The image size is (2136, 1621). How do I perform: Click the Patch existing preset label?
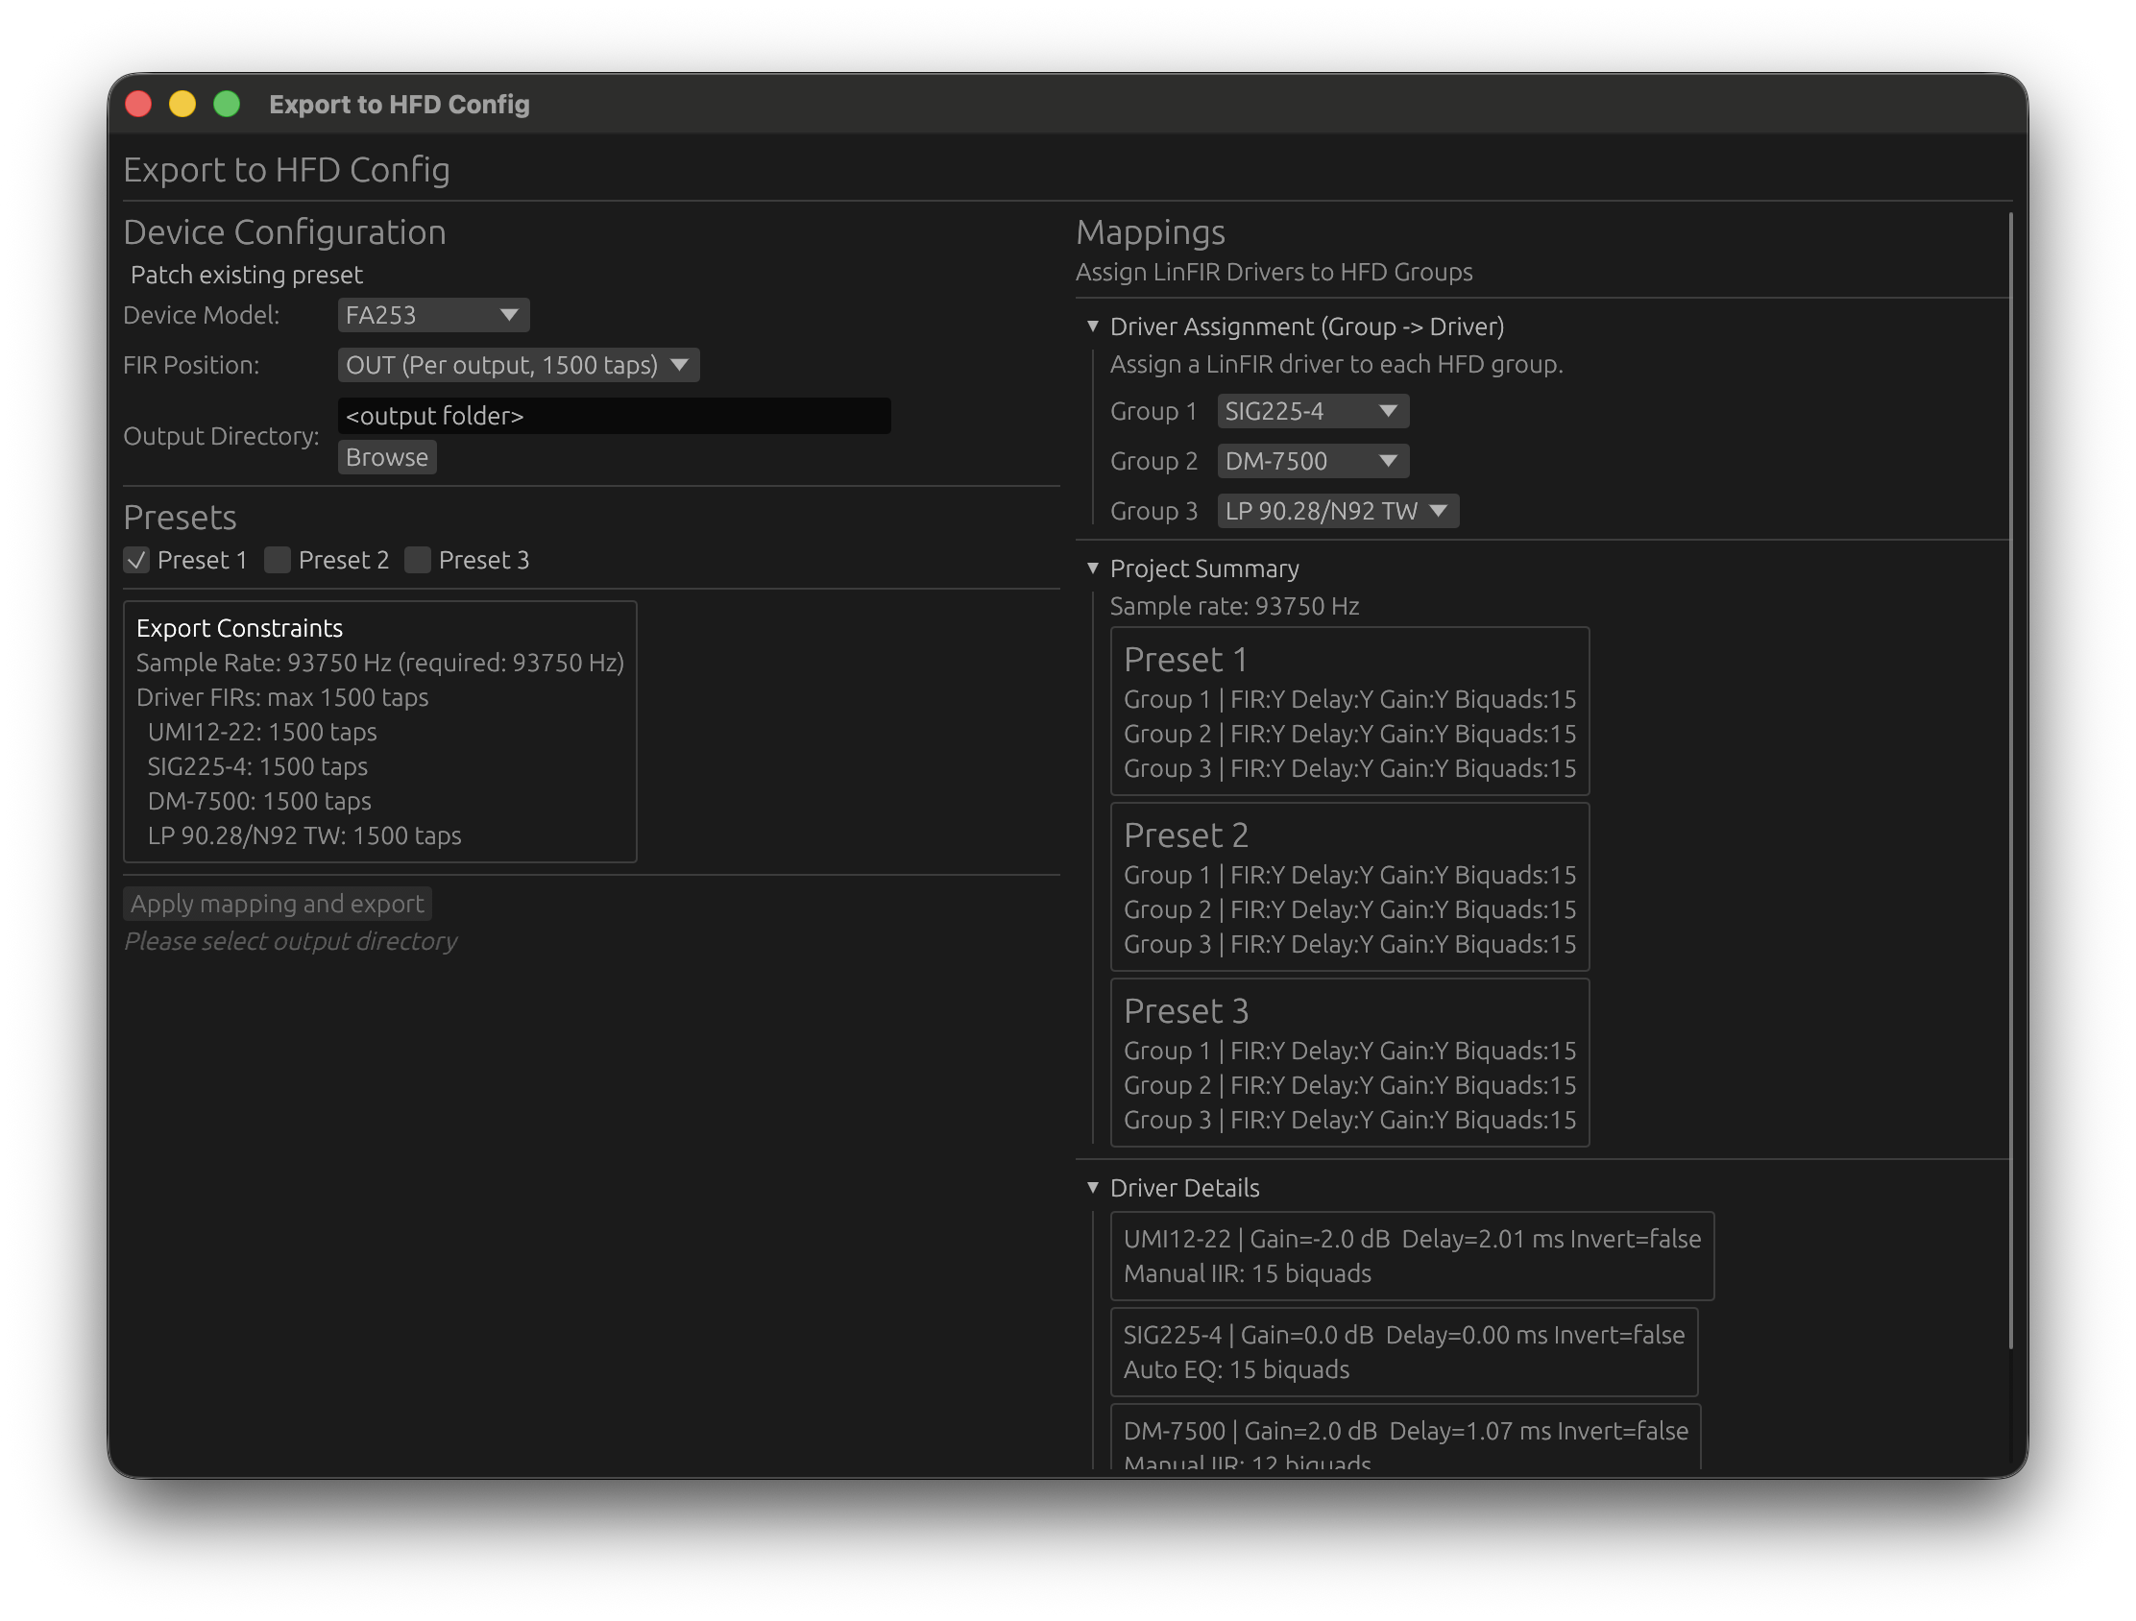tap(245, 275)
